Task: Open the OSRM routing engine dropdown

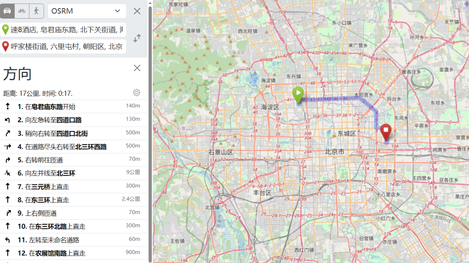Action: (x=87, y=11)
